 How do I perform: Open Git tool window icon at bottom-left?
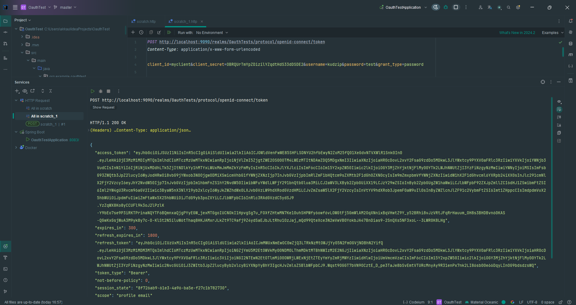pos(5,291)
